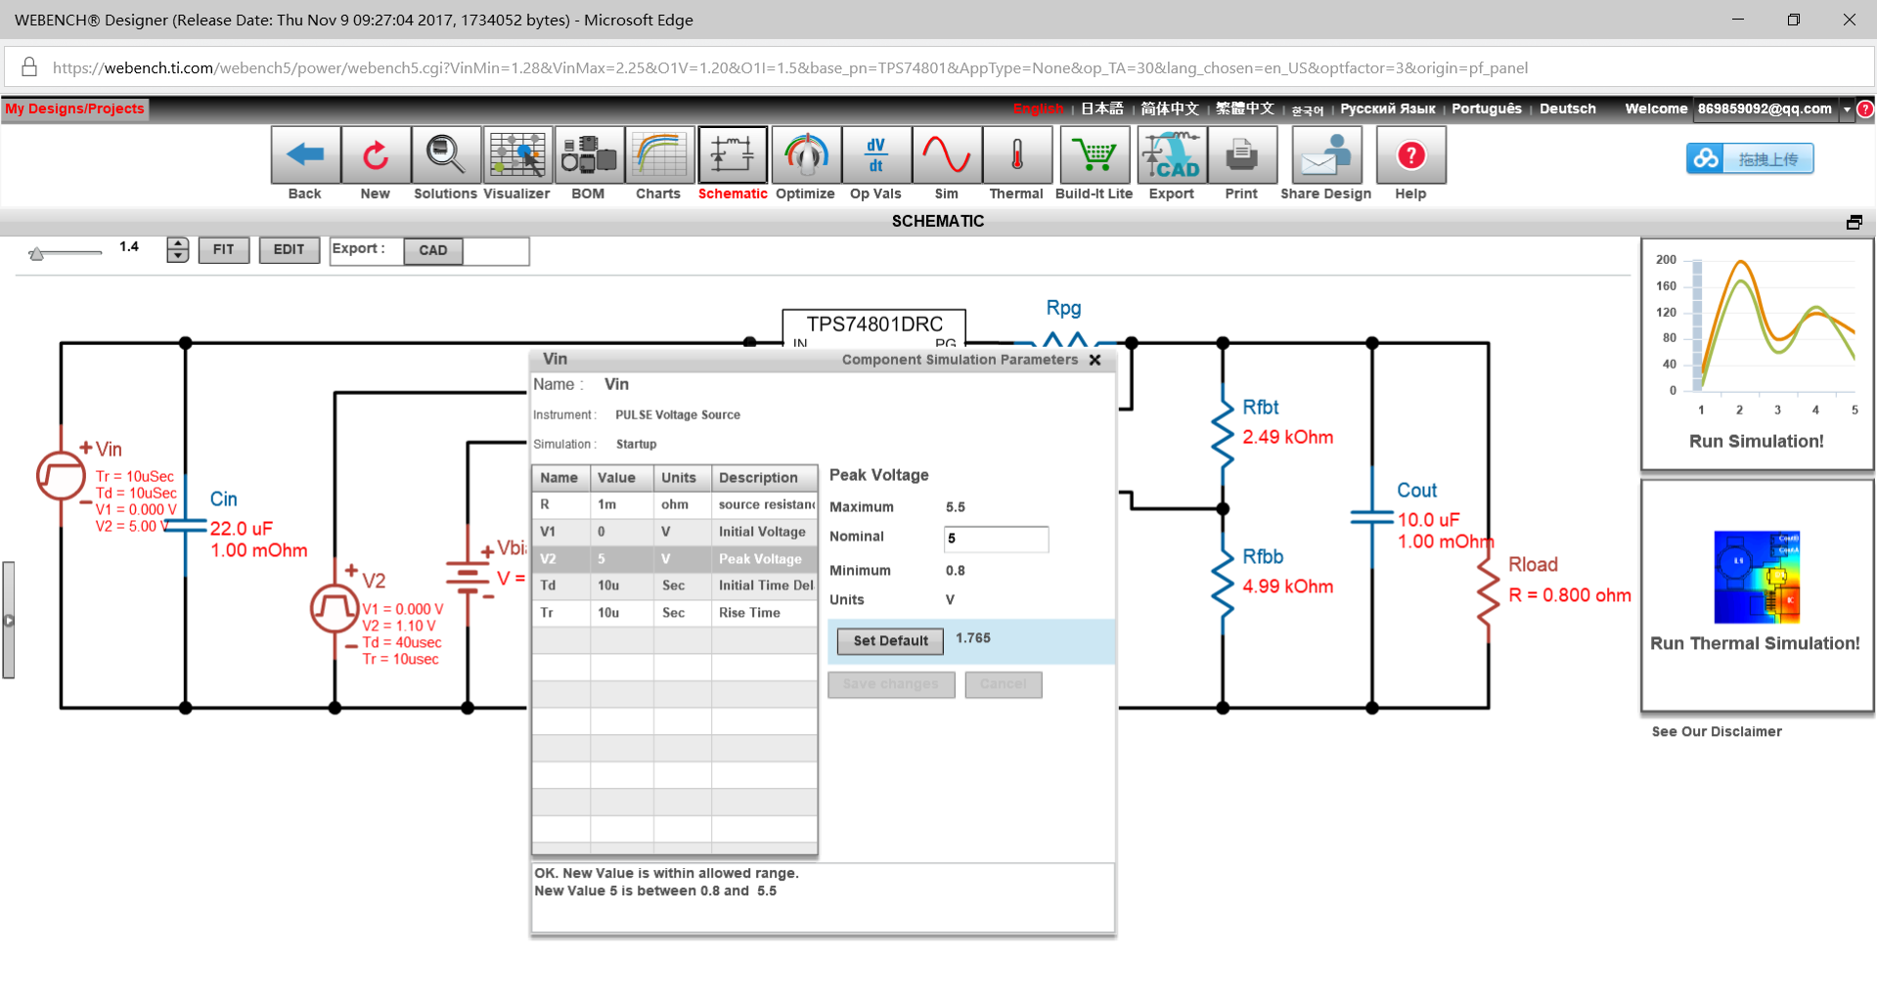Expand the left side panel handle
Screen dimensions: 1877x998
[9, 620]
